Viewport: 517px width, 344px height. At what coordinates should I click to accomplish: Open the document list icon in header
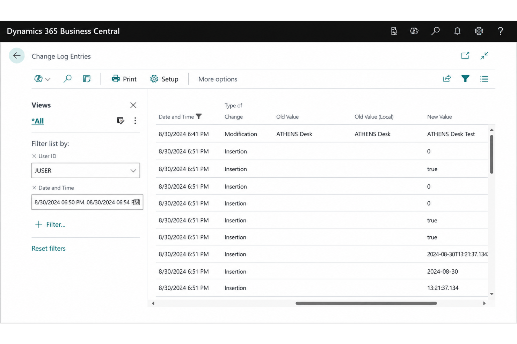(x=394, y=31)
